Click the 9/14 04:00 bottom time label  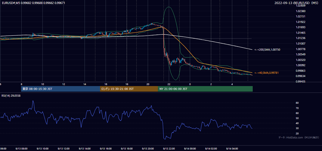[x=232, y=149]
